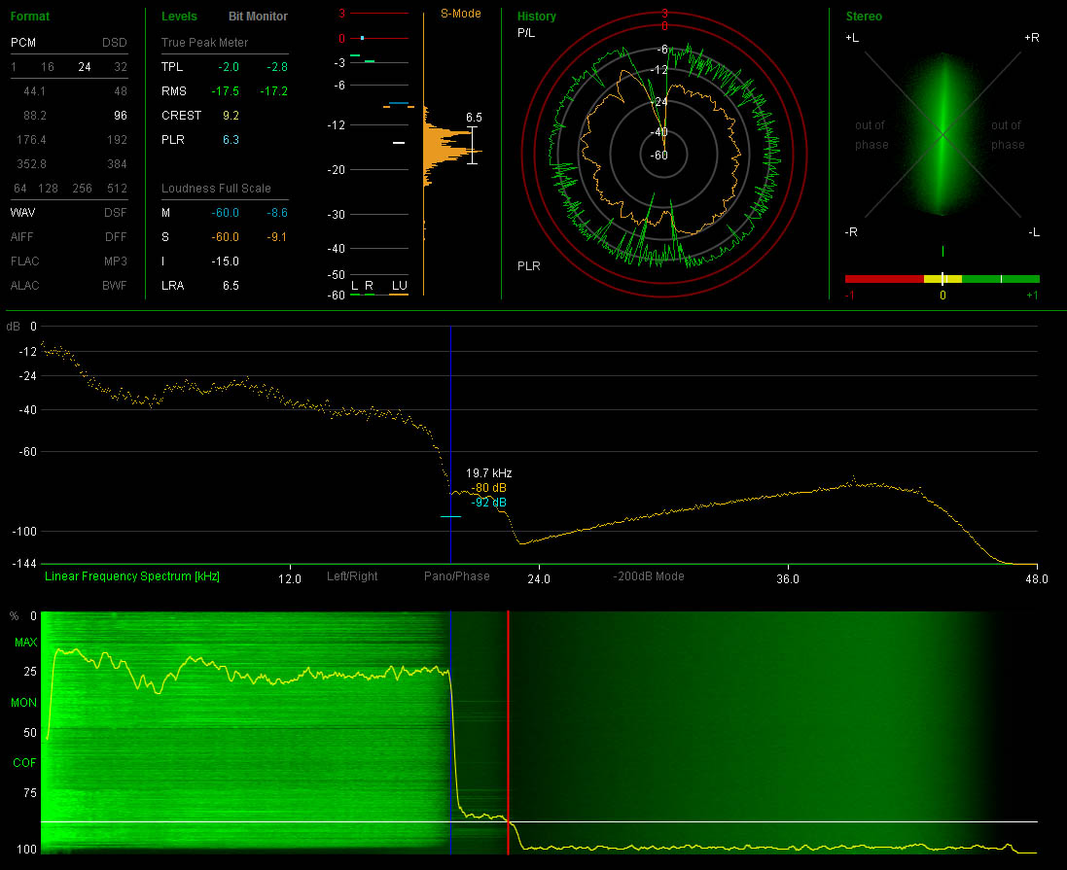Viewport: 1067px width, 870px height.
Task: Click the PLR label in History
Action: tap(529, 265)
